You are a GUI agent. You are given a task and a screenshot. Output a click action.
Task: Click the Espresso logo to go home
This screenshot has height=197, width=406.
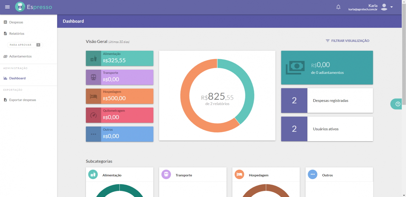coord(34,7)
